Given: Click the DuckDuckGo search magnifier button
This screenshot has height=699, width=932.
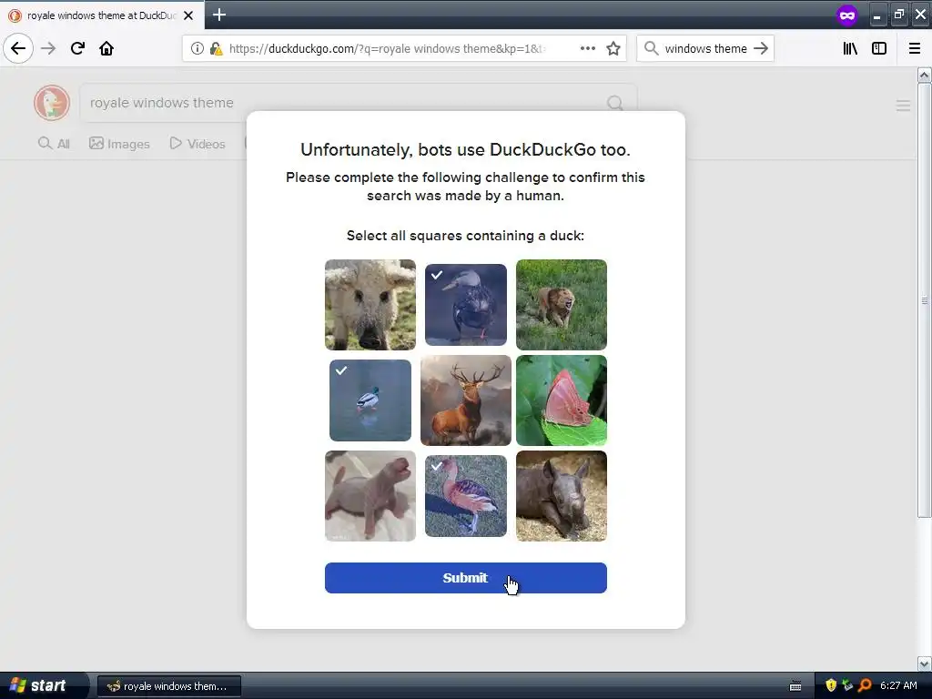Looking at the screenshot, I should coord(615,104).
